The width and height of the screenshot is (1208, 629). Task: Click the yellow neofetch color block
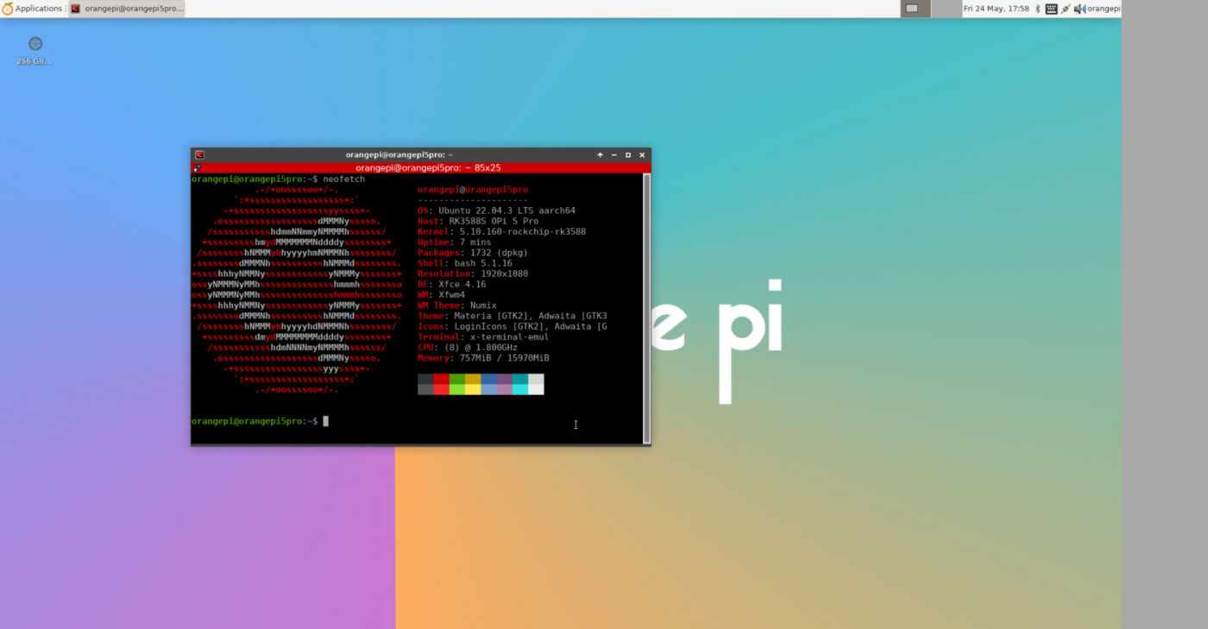(473, 389)
